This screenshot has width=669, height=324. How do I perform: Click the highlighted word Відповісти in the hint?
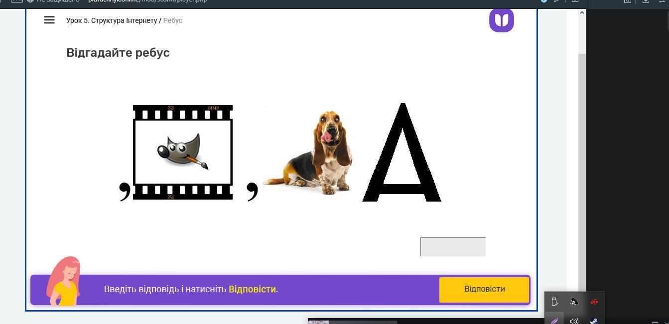click(252, 289)
